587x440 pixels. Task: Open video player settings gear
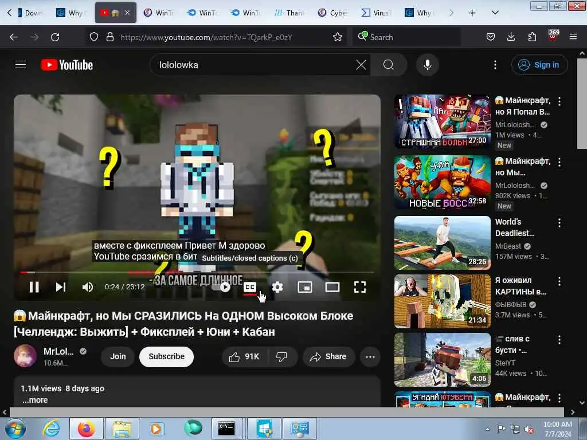[277, 287]
